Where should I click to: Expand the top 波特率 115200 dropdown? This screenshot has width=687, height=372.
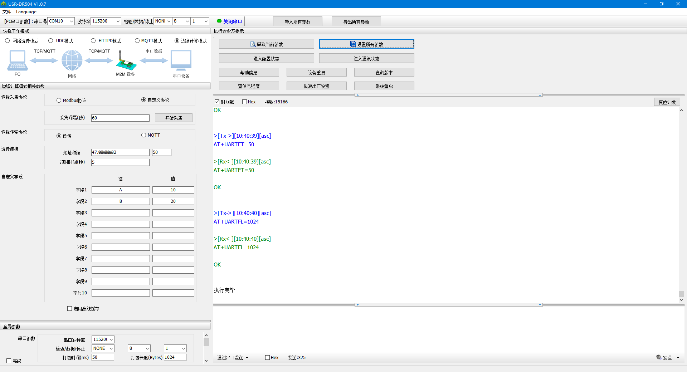pyautogui.click(x=118, y=21)
